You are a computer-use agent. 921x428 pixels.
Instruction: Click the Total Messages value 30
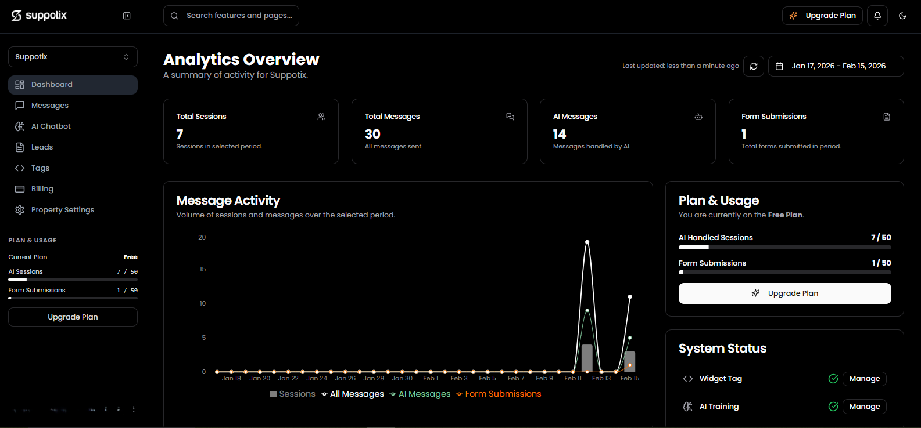coord(372,134)
